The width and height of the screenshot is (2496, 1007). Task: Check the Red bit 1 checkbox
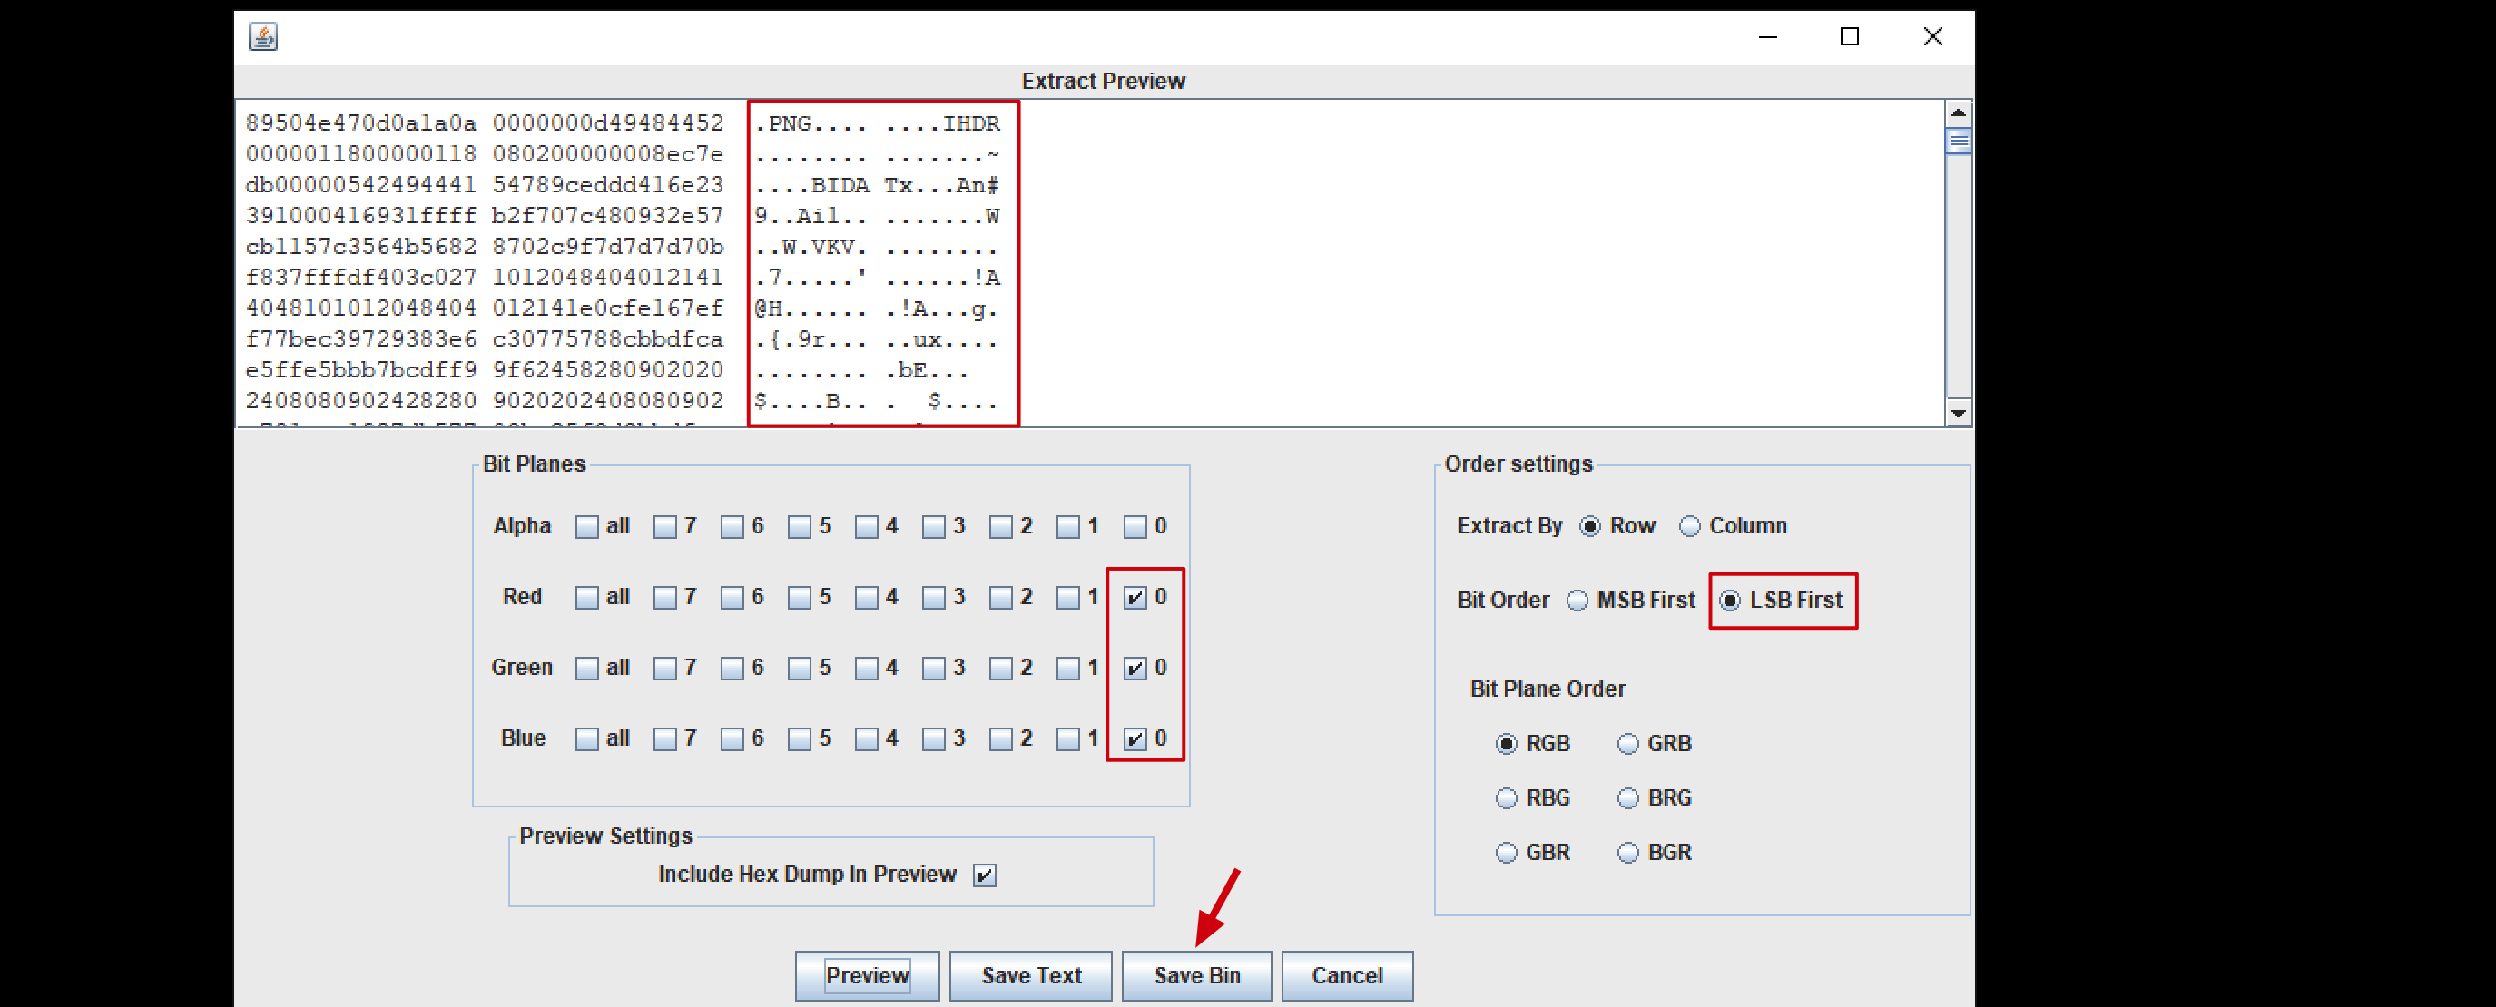click(1066, 598)
